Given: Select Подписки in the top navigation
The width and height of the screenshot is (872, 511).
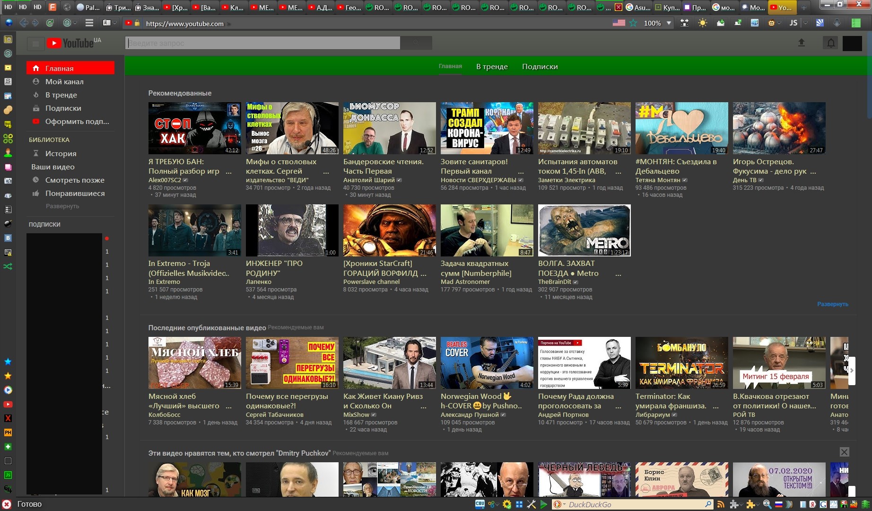Looking at the screenshot, I should (540, 67).
